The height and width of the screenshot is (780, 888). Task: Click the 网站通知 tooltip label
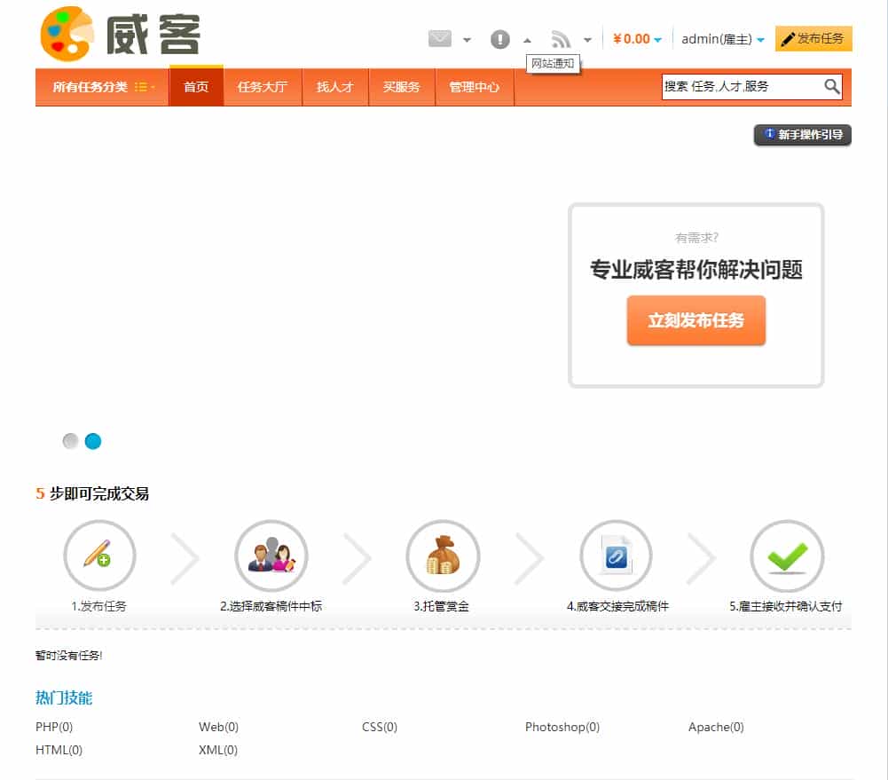[553, 63]
